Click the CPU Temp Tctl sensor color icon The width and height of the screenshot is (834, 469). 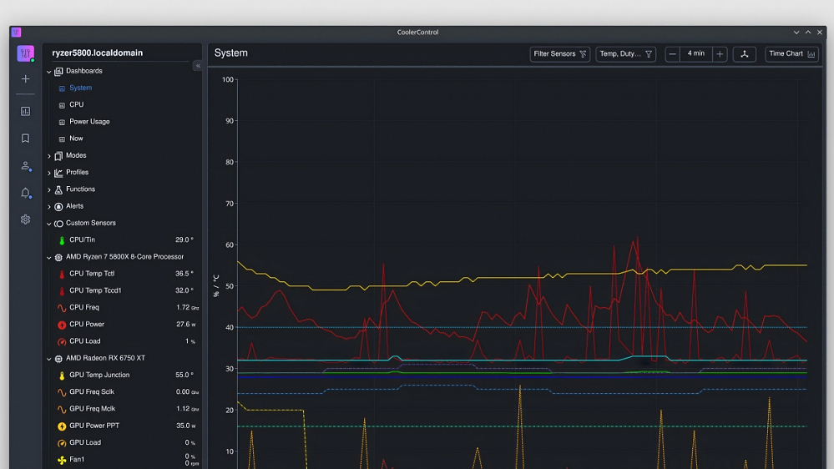62,275
